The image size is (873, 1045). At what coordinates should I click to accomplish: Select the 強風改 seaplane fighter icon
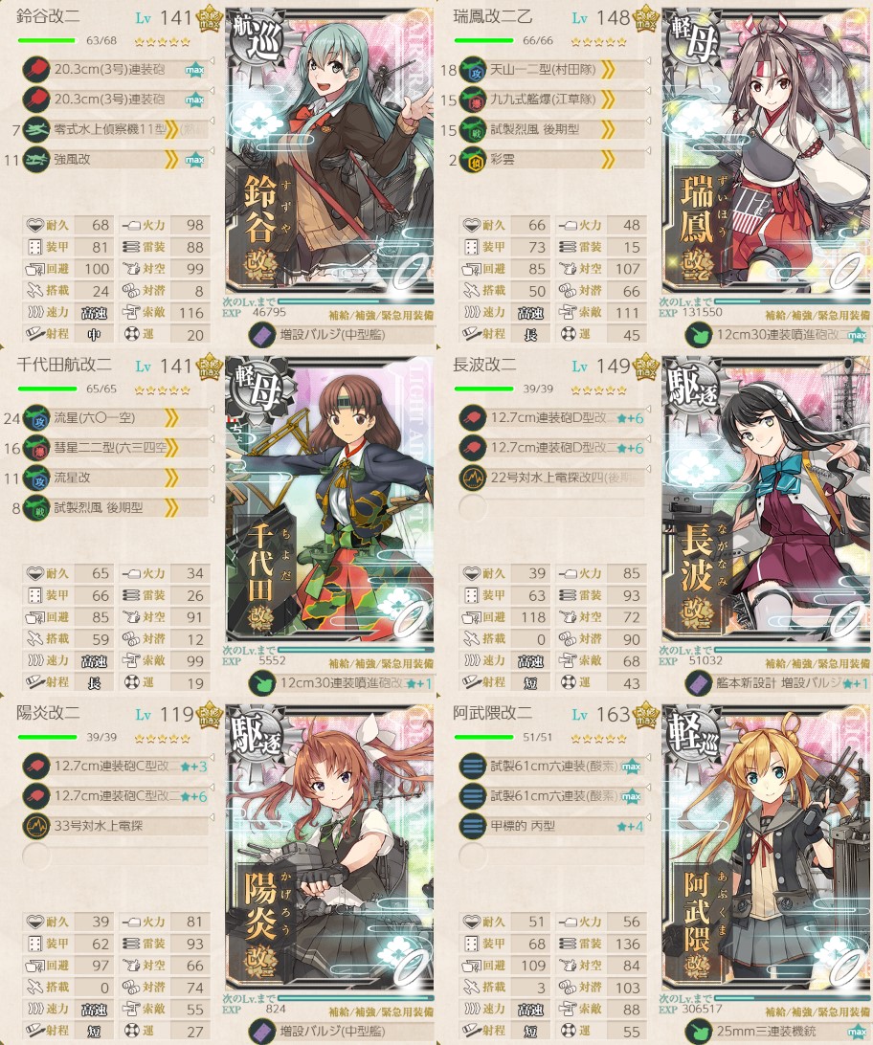coord(36,159)
